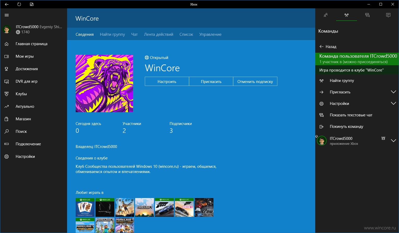The image size is (399, 233).
Task: Switch to the friends panel icon
Action: coord(326,15)
